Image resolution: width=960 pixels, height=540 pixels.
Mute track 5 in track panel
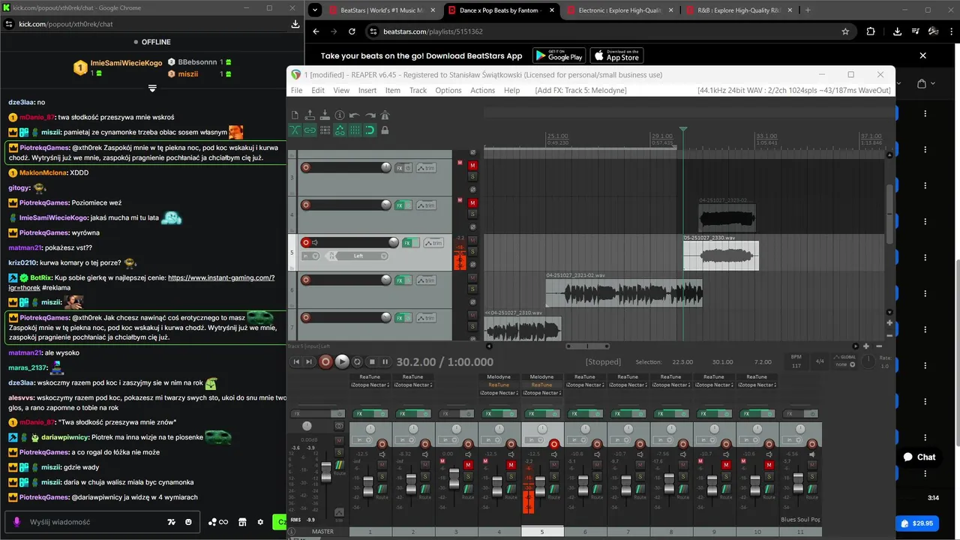(x=472, y=240)
